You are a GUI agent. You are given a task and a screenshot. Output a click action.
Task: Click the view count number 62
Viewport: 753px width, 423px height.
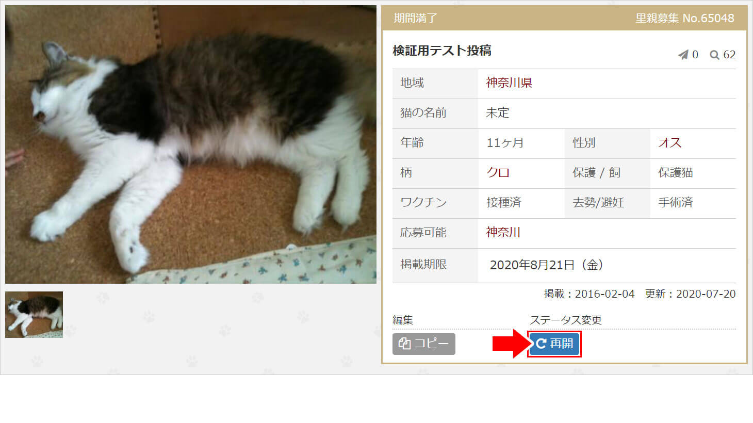[729, 55]
